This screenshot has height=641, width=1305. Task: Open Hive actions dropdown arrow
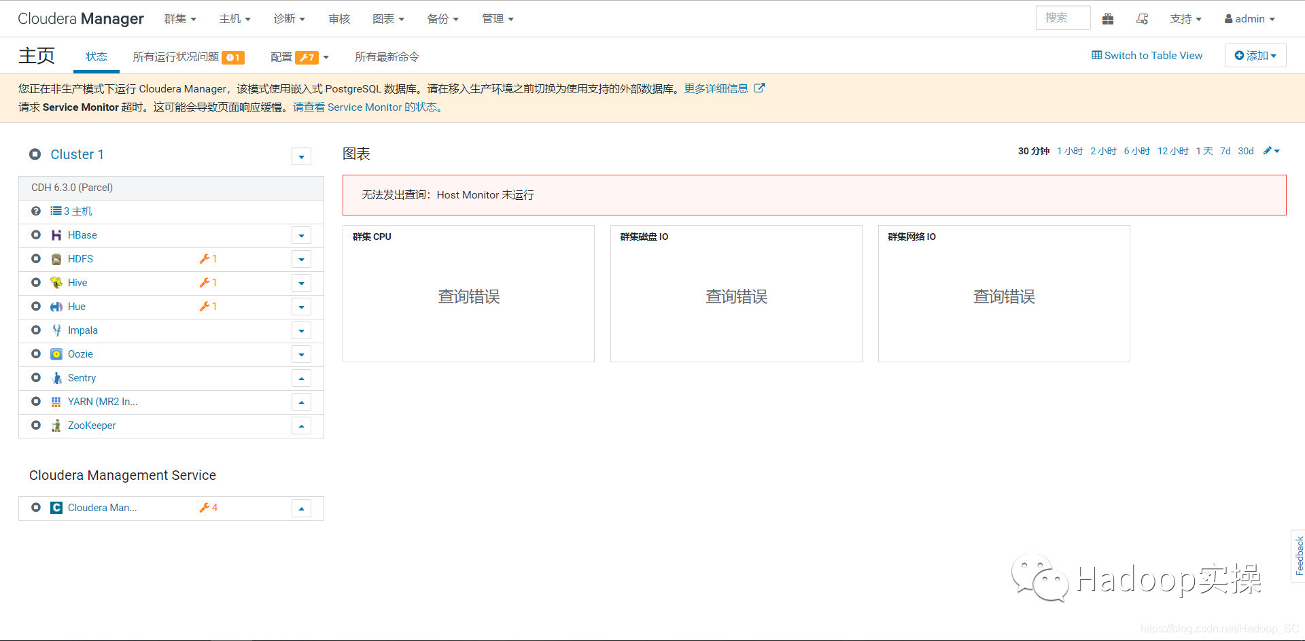(x=301, y=283)
